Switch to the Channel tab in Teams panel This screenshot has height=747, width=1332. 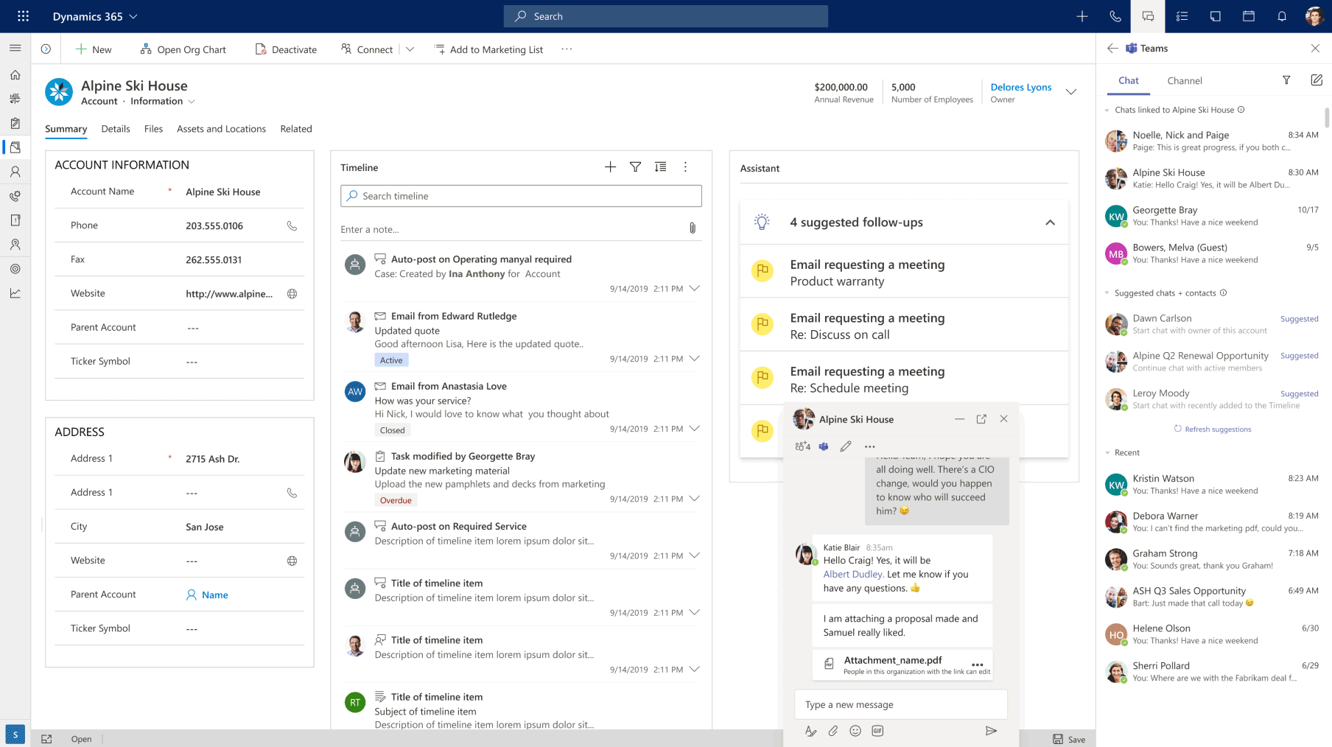pos(1185,80)
